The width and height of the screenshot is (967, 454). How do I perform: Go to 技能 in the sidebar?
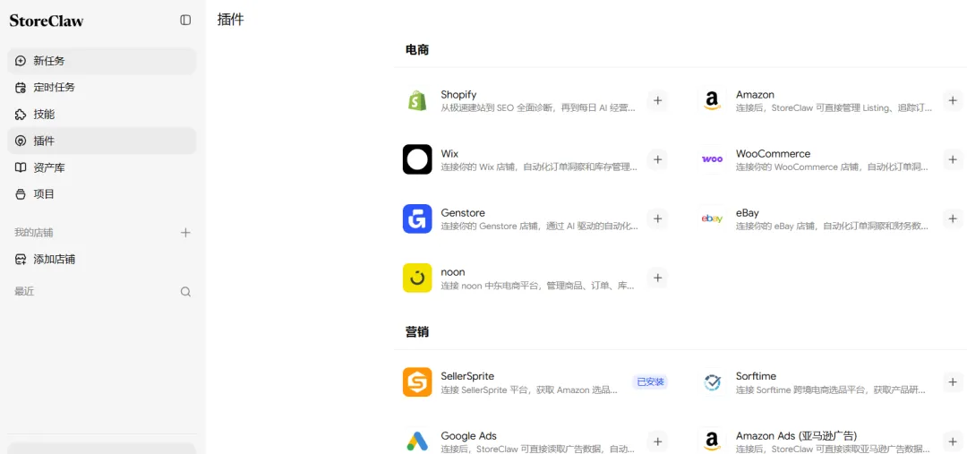point(102,114)
